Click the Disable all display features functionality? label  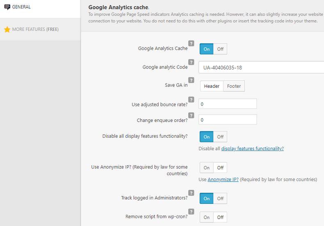point(145,136)
